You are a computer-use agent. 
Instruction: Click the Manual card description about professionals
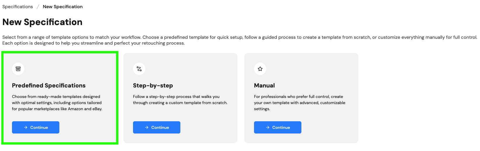click(x=300, y=103)
